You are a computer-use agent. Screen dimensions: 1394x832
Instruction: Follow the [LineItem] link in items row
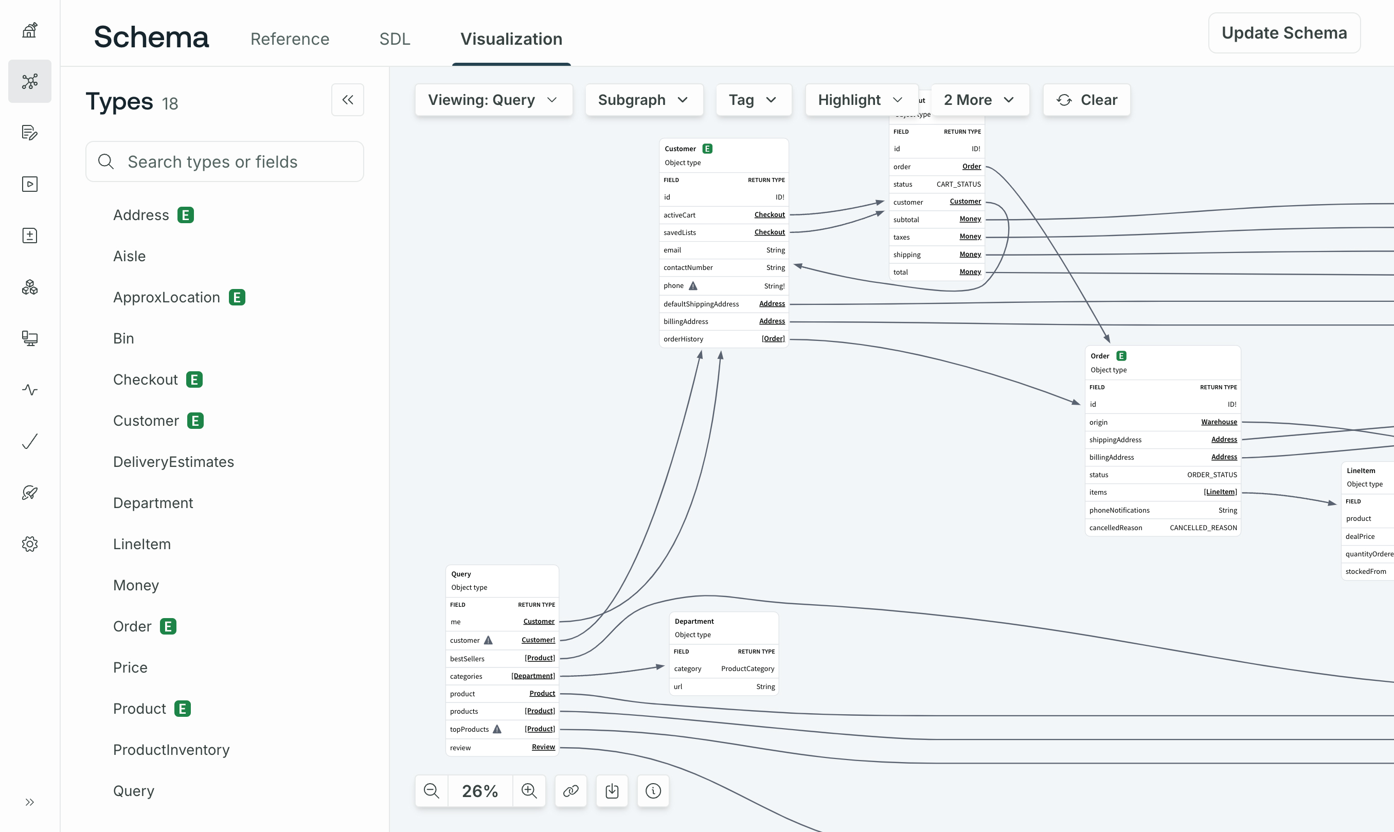click(x=1220, y=492)
